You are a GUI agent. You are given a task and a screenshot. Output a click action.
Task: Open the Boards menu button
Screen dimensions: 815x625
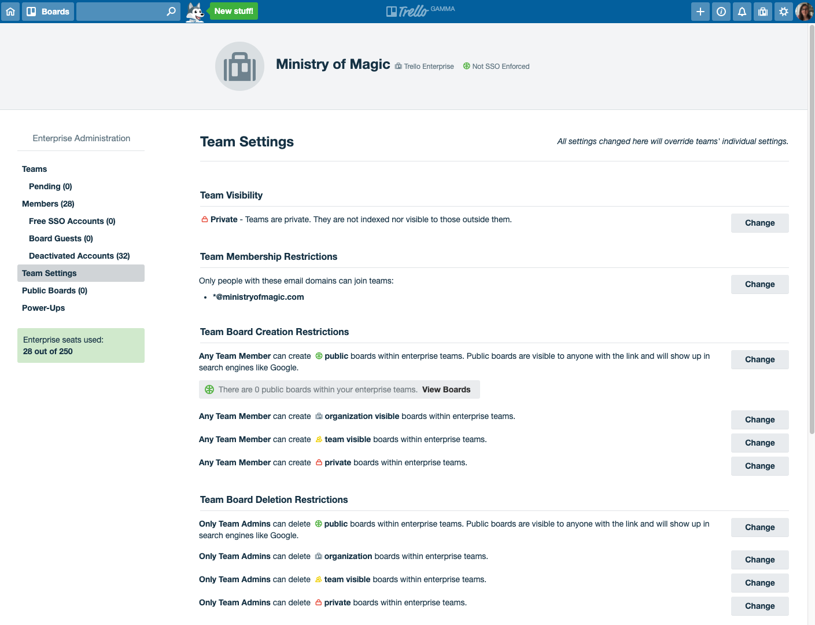click(48, 12)
